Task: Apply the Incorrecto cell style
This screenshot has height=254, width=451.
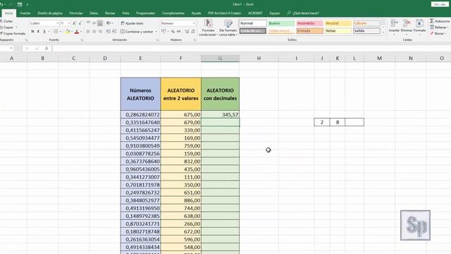Action: pos(309,23)
